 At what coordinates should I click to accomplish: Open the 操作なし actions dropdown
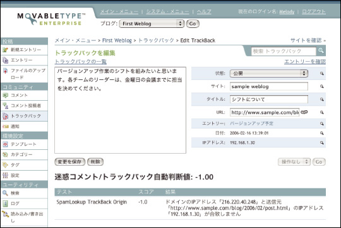294,162
